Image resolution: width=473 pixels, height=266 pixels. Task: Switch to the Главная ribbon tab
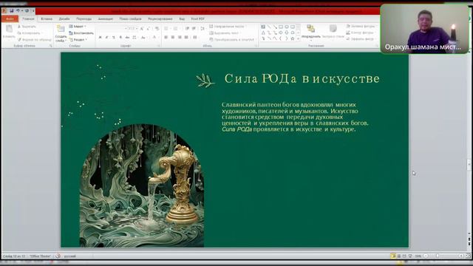[x=28, y=18]
